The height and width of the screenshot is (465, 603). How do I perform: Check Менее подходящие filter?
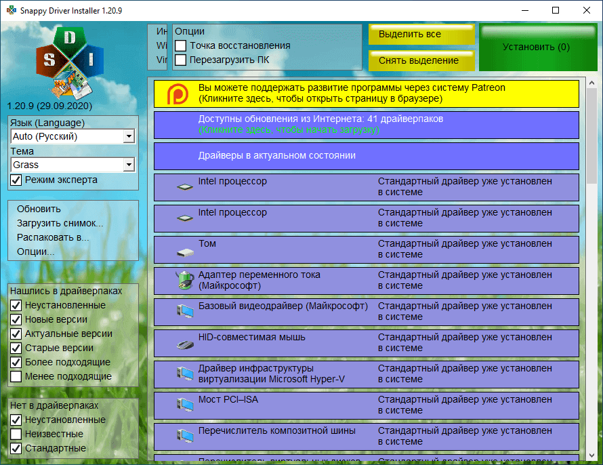16,376
